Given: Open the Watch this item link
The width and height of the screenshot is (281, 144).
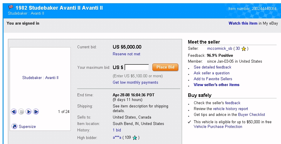Looking at the screenshot, I should 243,23.
